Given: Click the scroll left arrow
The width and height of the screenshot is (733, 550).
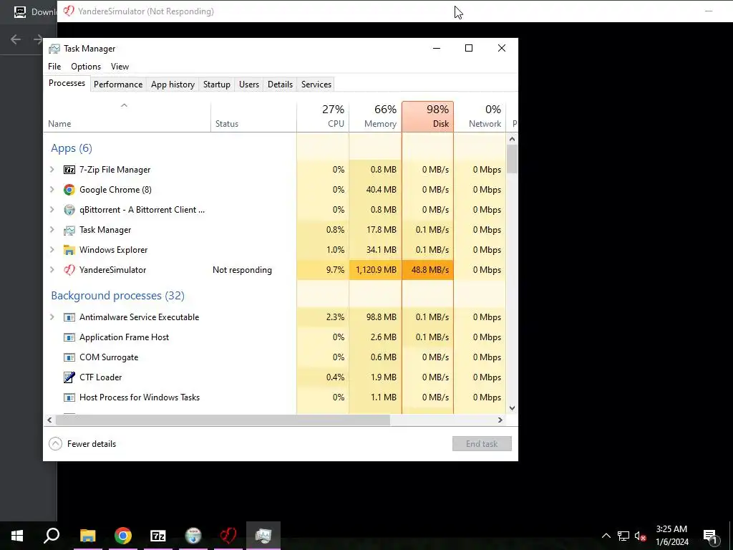Looking at the screenshot, I should coord(49,420).
